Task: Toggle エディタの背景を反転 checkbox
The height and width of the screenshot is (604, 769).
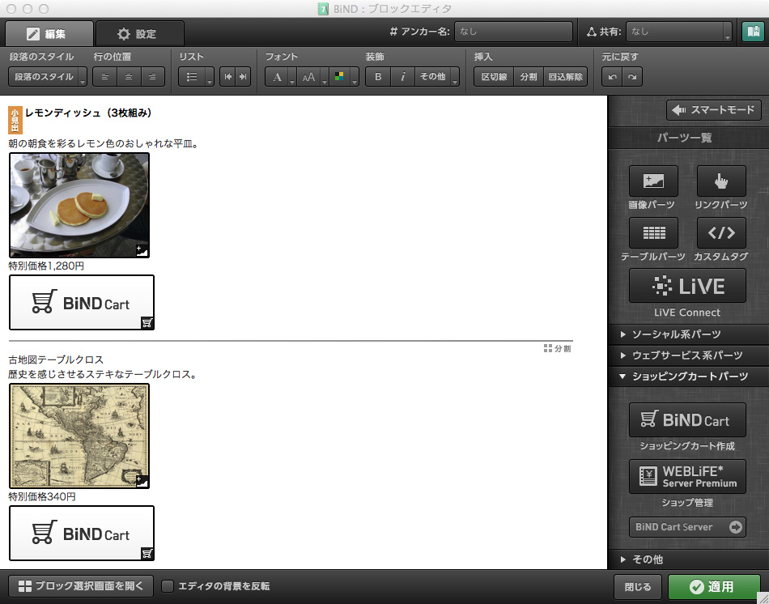Action: [168, 586]
